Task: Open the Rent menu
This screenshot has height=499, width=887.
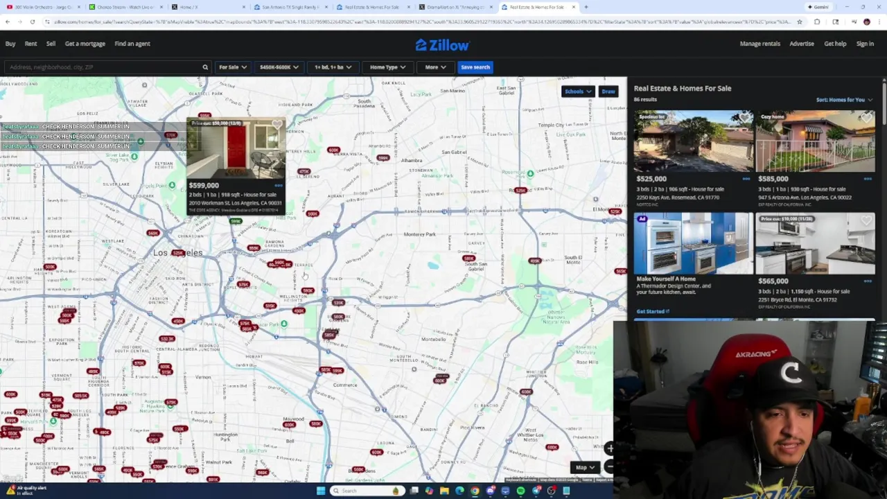Action: tap(30, 44)
